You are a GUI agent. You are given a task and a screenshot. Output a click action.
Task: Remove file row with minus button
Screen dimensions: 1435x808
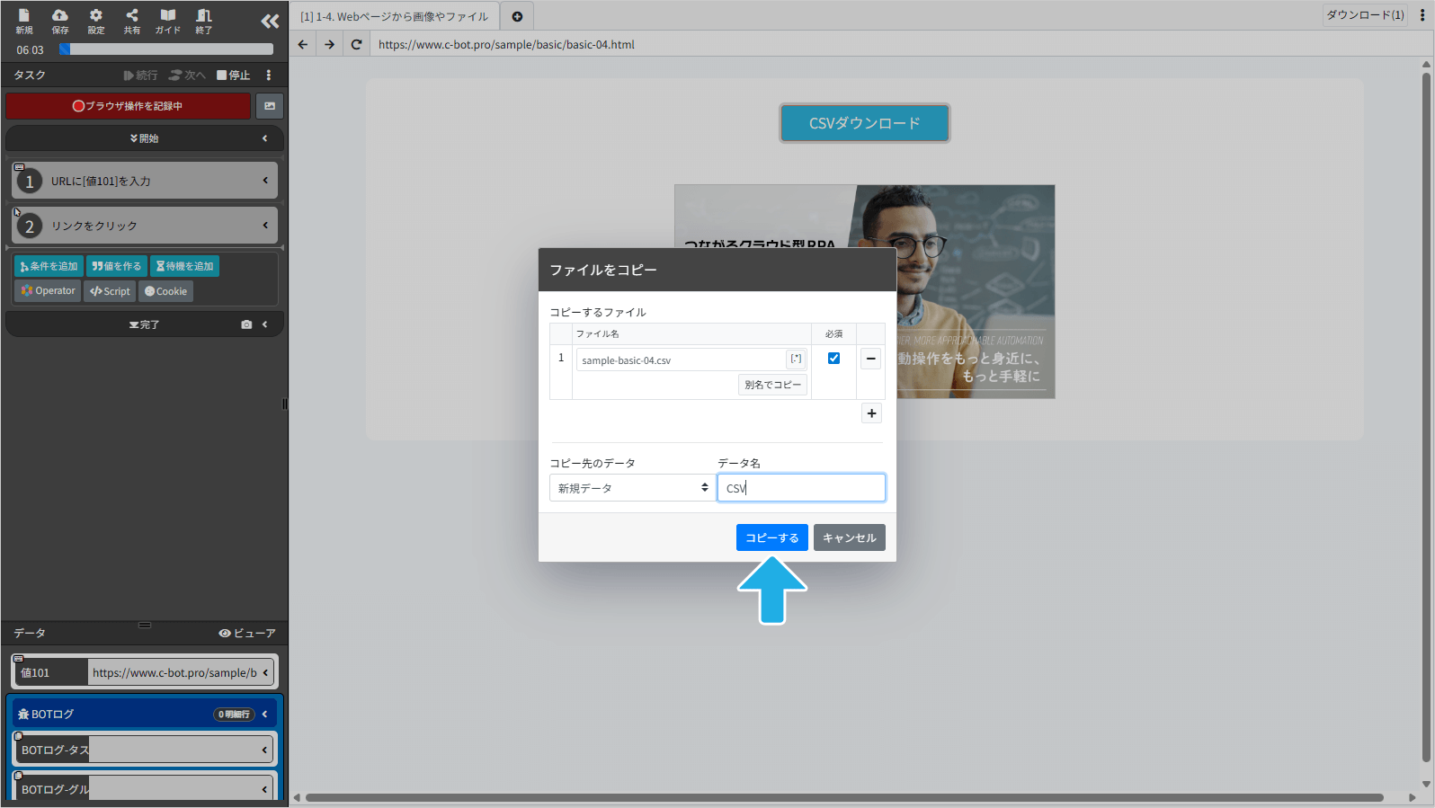(870, 359)
